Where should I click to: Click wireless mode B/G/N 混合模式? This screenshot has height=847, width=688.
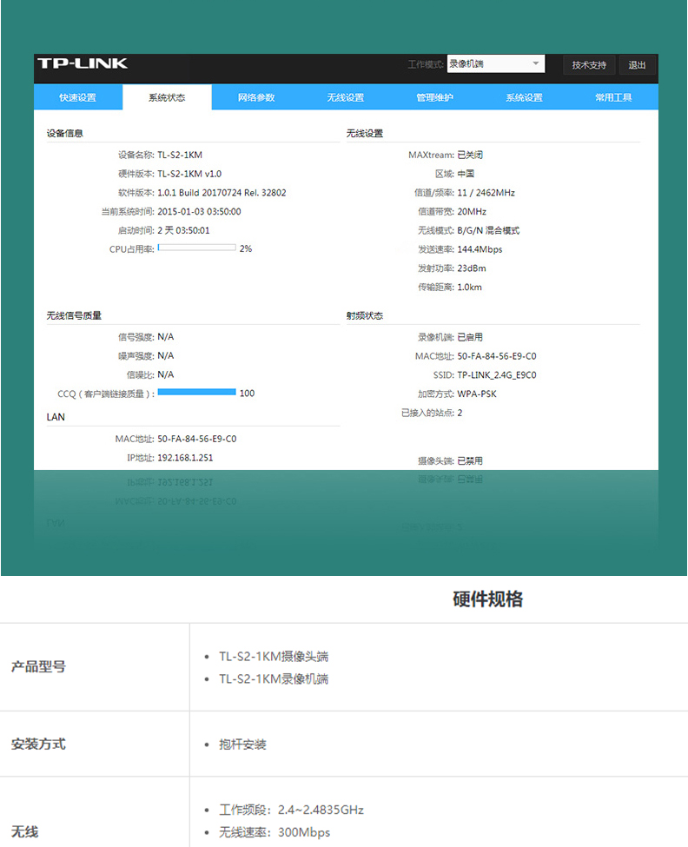(x=488, y=231)
